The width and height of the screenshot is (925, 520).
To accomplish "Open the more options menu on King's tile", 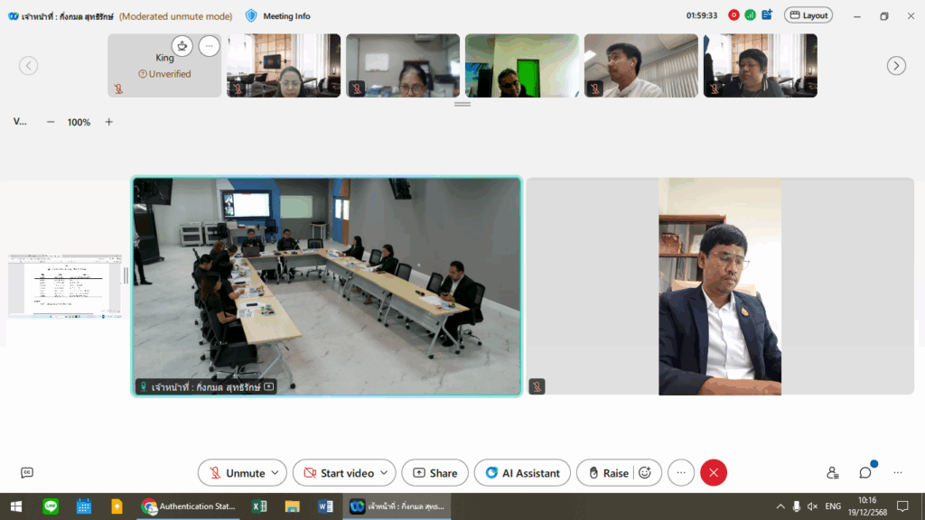I will click(209, 46).
